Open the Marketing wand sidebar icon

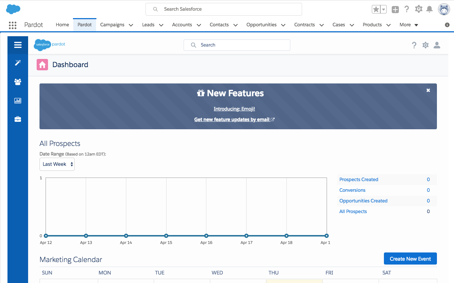click(x=18, y=63)
